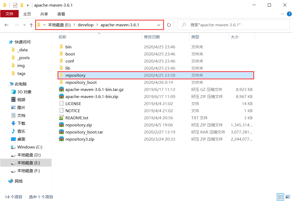Click 本地磁盘 (E:) in the address breadcrumb

[x=59, y=25]
